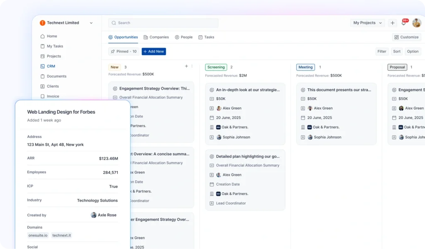Screen dimensions: 425x249
Task: Switch to the People tab
Action: pyautogui.click(x=184, y=37)
